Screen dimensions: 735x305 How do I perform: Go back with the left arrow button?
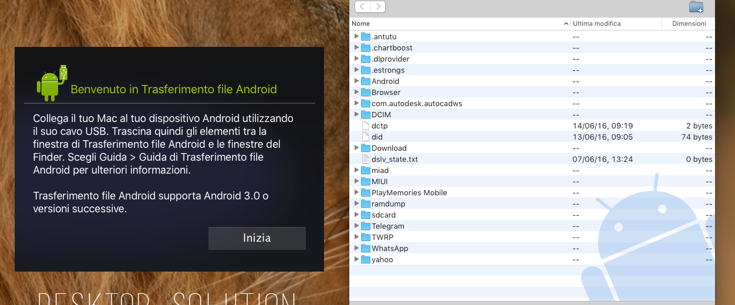coord(362,6)
